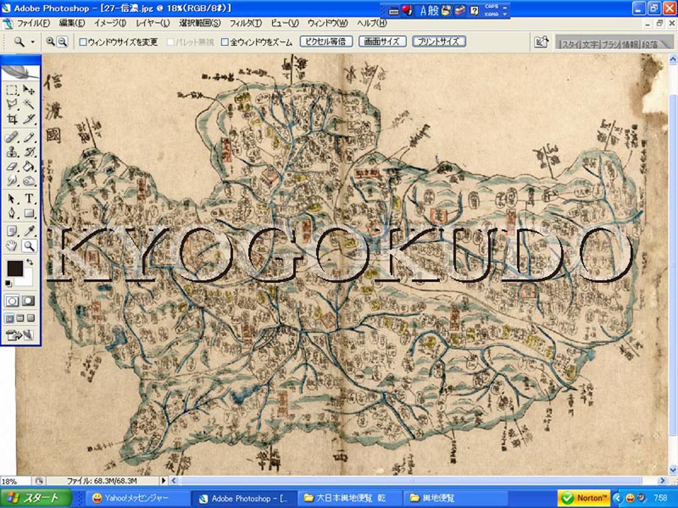Open the レイヤー(L) menu
This screenshot has width=678, height=508.
point(153,23)
